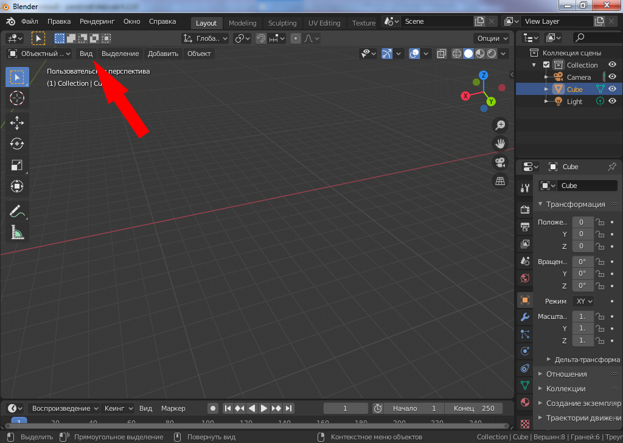Toggle camera view in the viewport
The image size is (623, 443).
pos(500,162)
